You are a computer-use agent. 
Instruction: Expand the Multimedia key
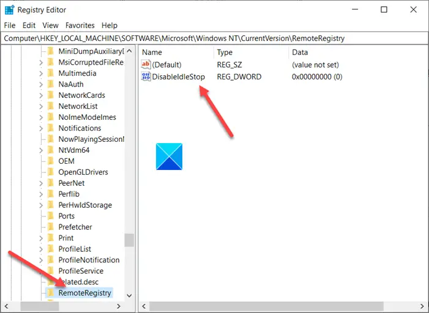pos(41,73)
